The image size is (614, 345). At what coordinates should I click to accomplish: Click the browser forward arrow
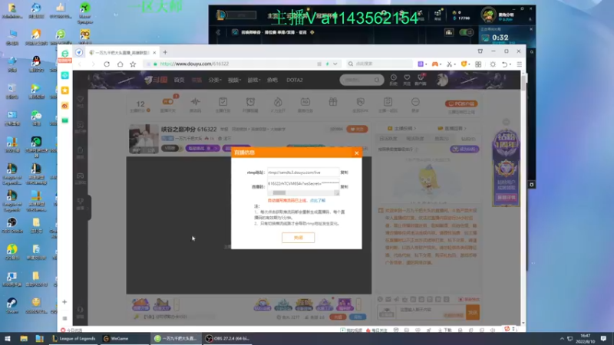93,64
